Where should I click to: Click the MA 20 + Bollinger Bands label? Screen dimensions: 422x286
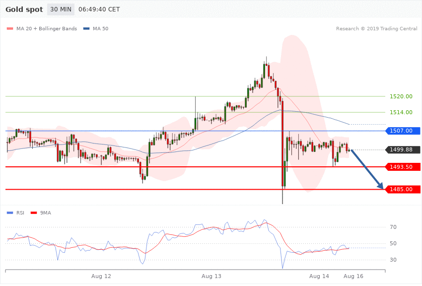47,29
